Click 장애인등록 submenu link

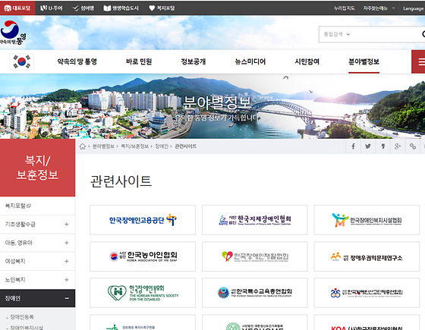[x=22, y=317]
